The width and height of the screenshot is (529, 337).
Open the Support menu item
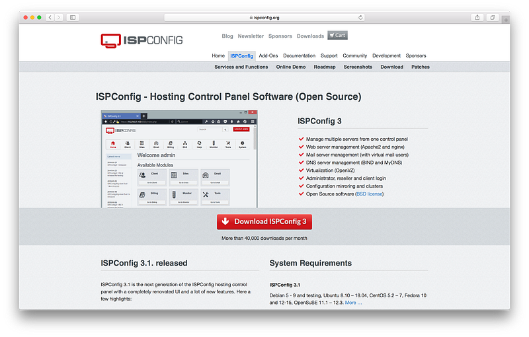point(329,56)
